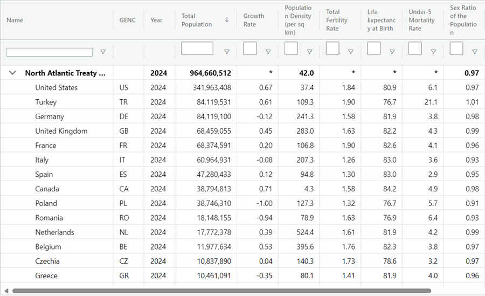Click Greece's GENC code GR
The height and width of the screenshot is (296, 485).
pyautogui.click(x=124, y=276)
